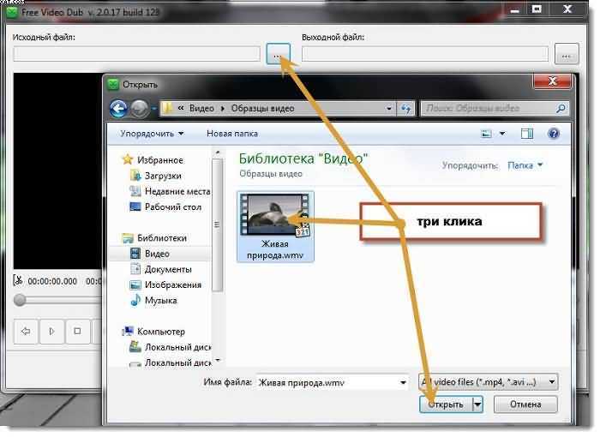Click the navigation pane scrollbar
The image size is (600, 437).
[x=217, y=225]
